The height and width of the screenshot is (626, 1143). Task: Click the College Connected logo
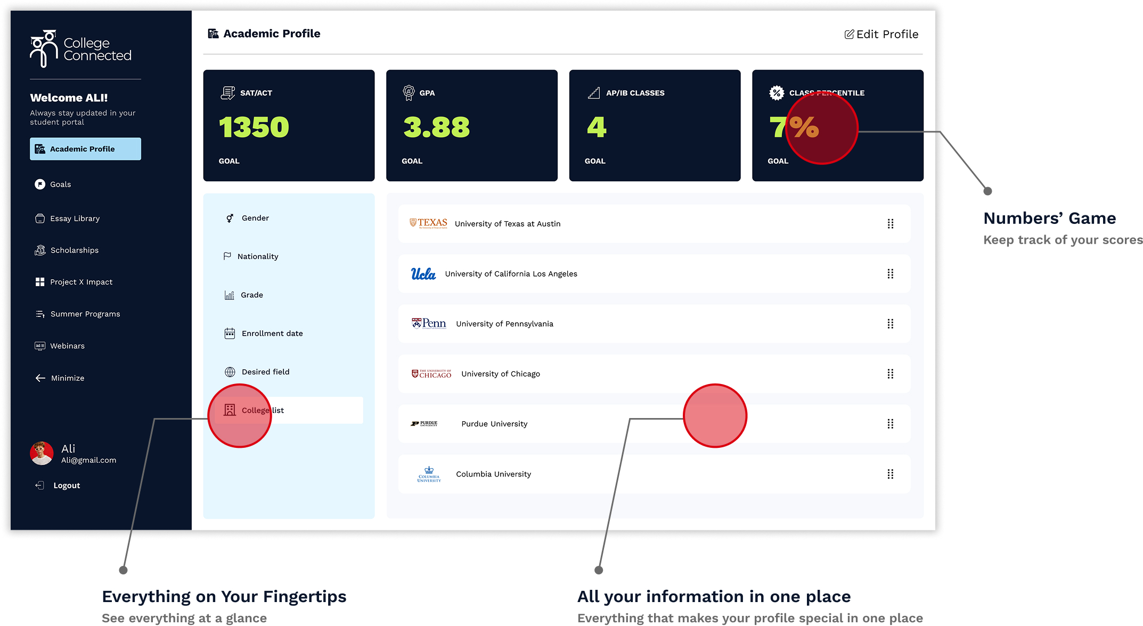coord(80,49)
